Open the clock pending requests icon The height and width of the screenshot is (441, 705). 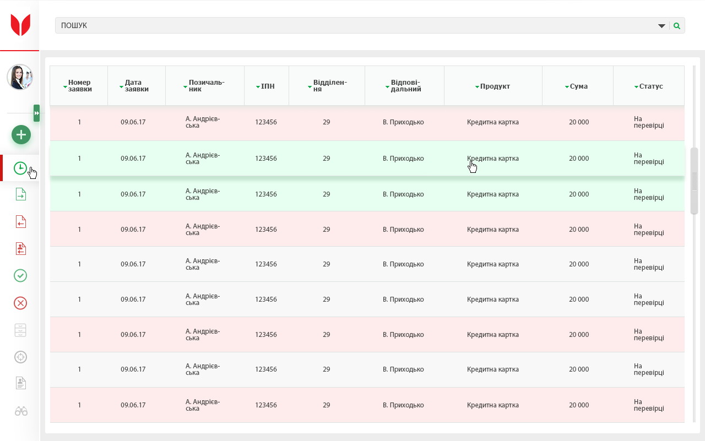pyautogui.click(x=20, y=168)
